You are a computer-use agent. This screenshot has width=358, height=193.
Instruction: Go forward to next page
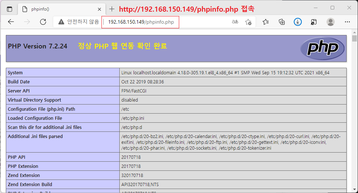[27, 22]
